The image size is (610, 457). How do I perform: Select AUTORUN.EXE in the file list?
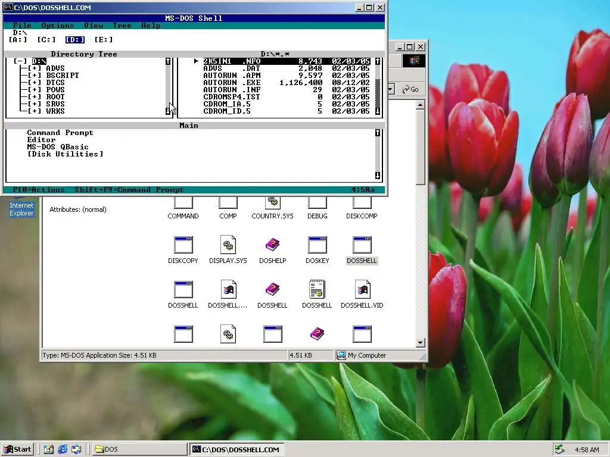(x=287, y=82)
